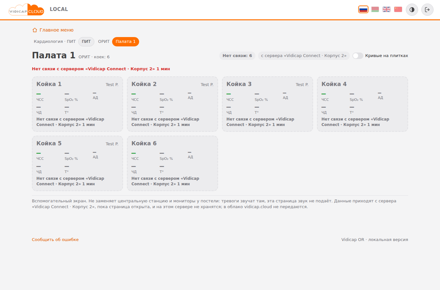Image resolution: width=440 pixels, height=290 pixels.
Task: Open the Койка 1 tile
Action: tap(77, 104)
